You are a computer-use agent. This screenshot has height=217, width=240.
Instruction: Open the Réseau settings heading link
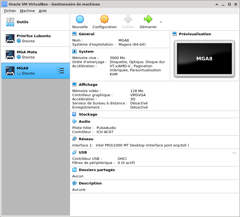86,139
